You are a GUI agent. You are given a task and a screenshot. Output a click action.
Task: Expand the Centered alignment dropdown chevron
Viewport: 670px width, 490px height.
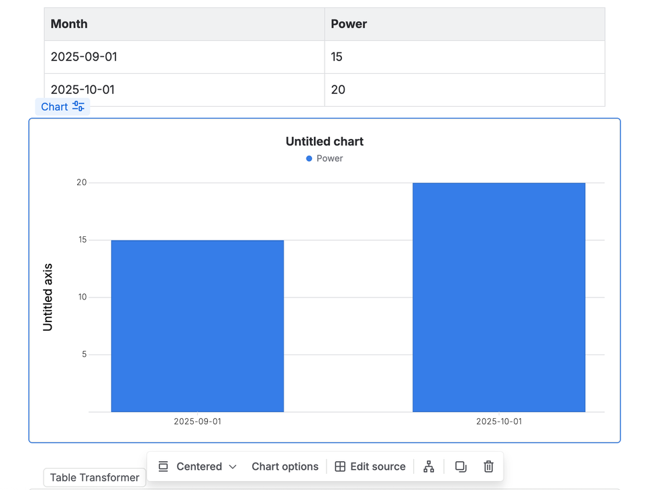point(233,467)
